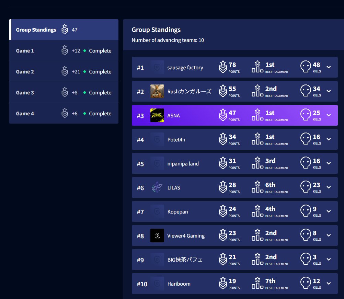Click sausage factory placeholder shield logo
Image resolution: width=344 pixels, height=299 pixels.
point(157,67)
